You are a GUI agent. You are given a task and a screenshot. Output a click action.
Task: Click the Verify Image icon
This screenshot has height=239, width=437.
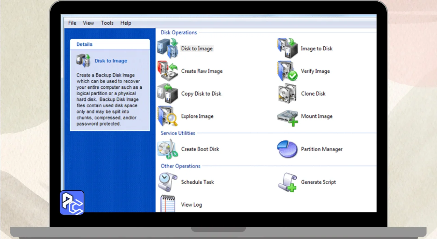(287, 71)
